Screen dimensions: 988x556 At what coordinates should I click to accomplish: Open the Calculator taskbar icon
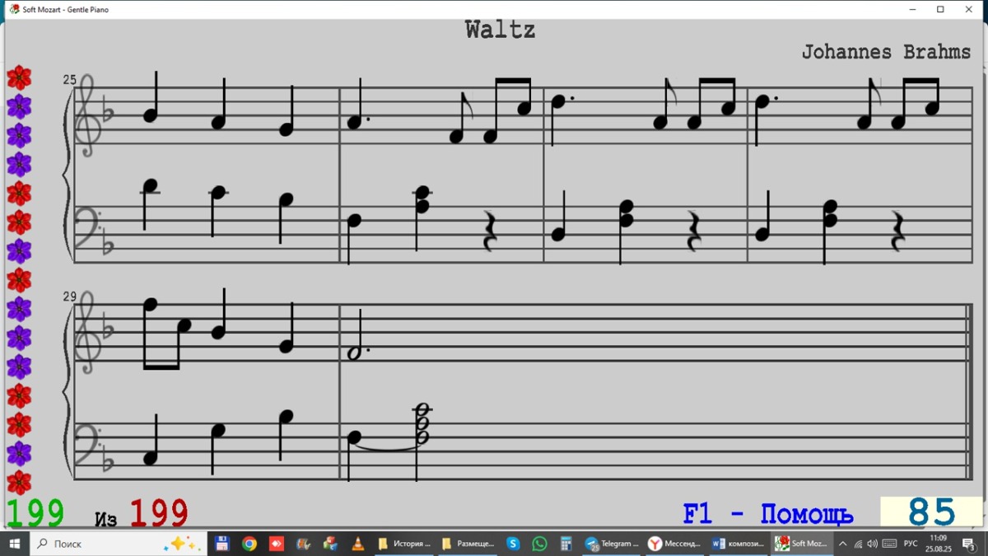(x=566, y=544)
